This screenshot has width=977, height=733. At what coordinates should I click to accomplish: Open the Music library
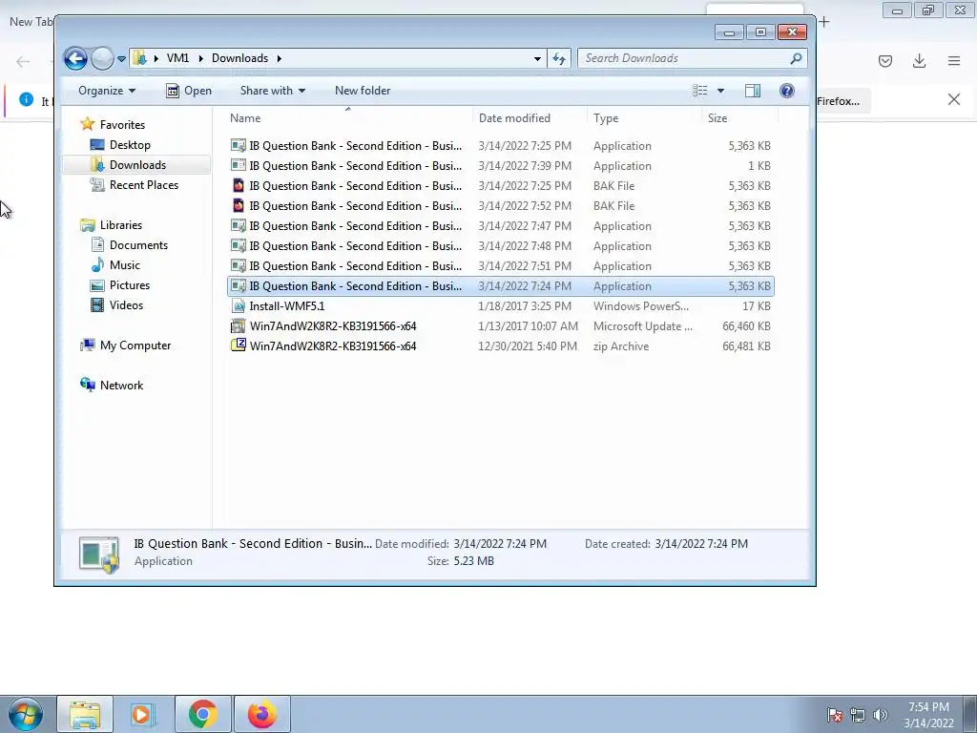(x=125, y=265)
